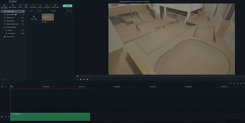
Task: Toggle the lock on video track 1
Action: coord(8,117)
